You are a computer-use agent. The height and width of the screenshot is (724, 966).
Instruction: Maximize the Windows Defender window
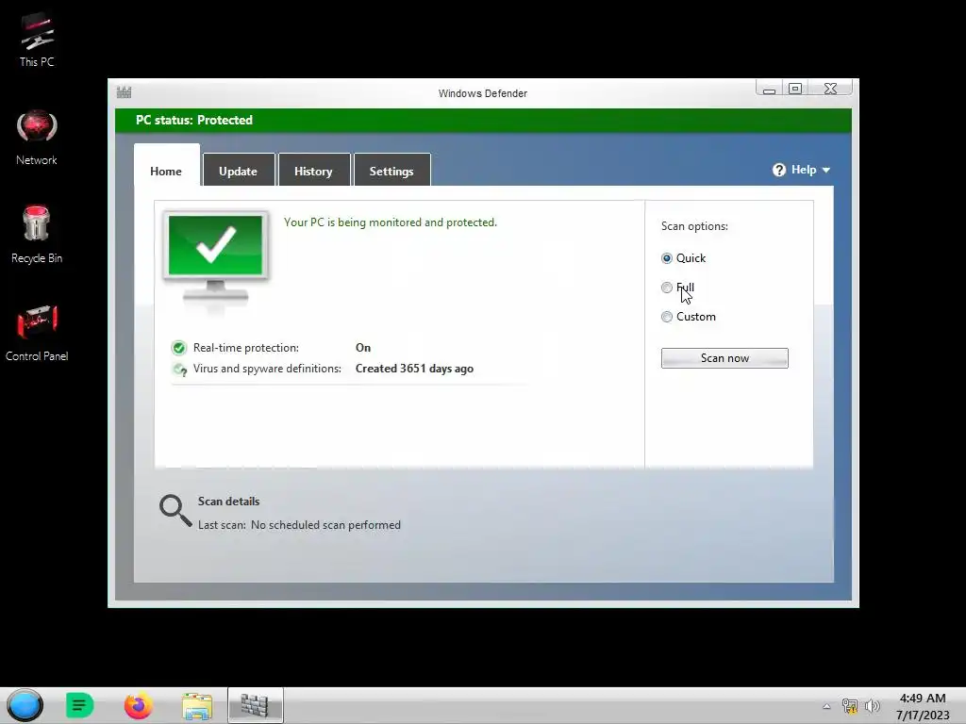[x=795, y=90]
